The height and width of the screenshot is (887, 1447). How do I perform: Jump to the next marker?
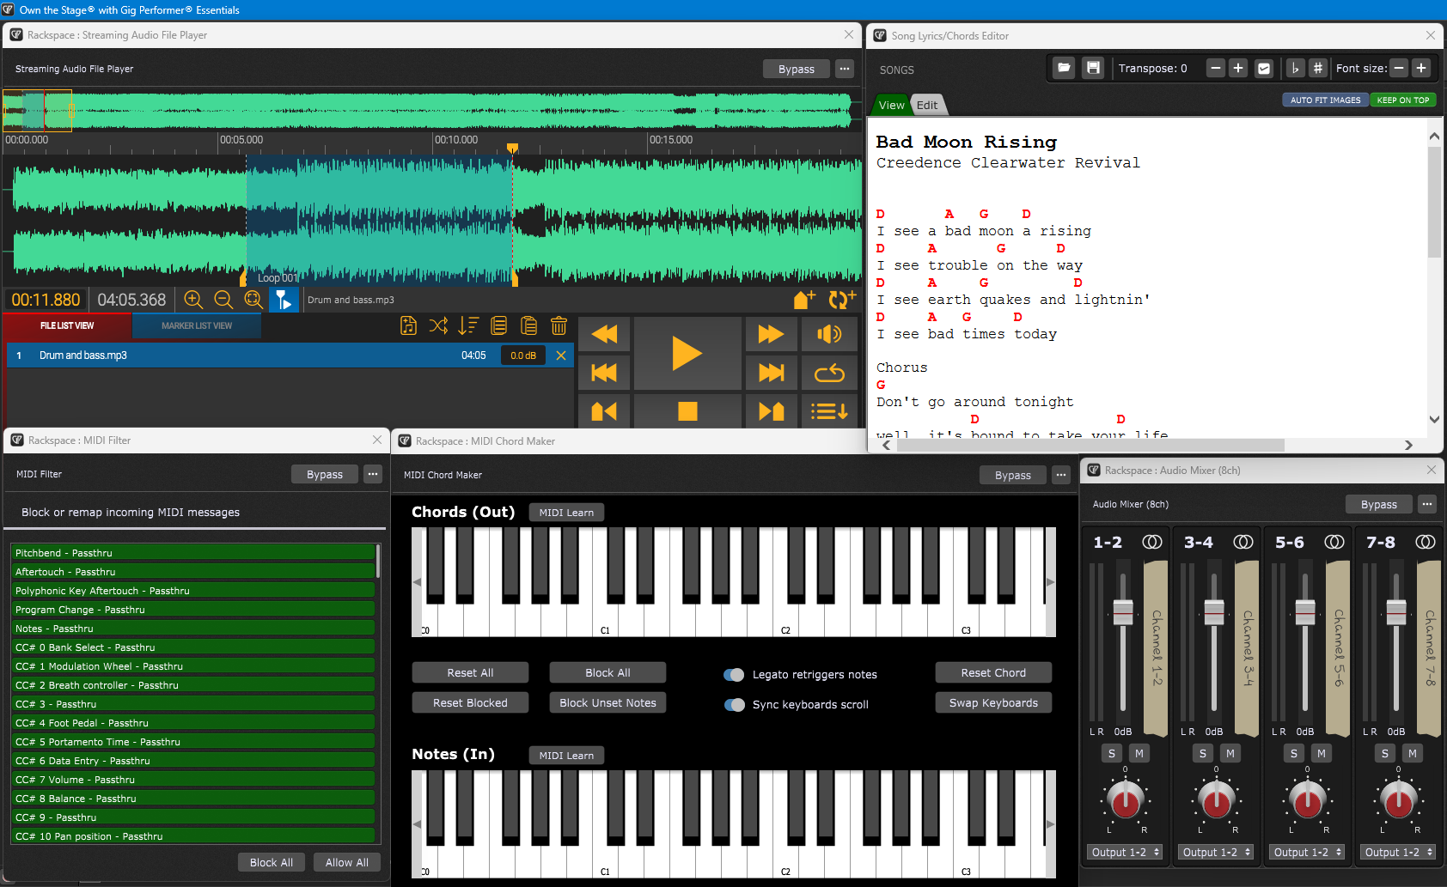point(770,411)
